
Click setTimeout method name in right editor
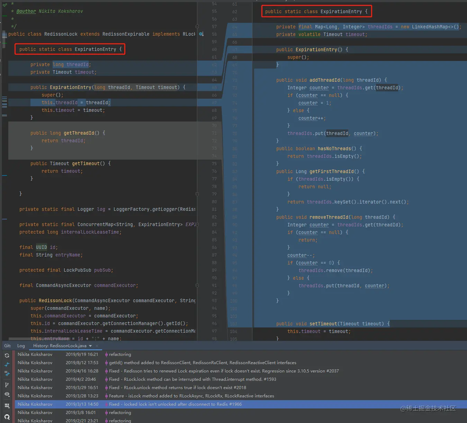[x=323, y=324]
